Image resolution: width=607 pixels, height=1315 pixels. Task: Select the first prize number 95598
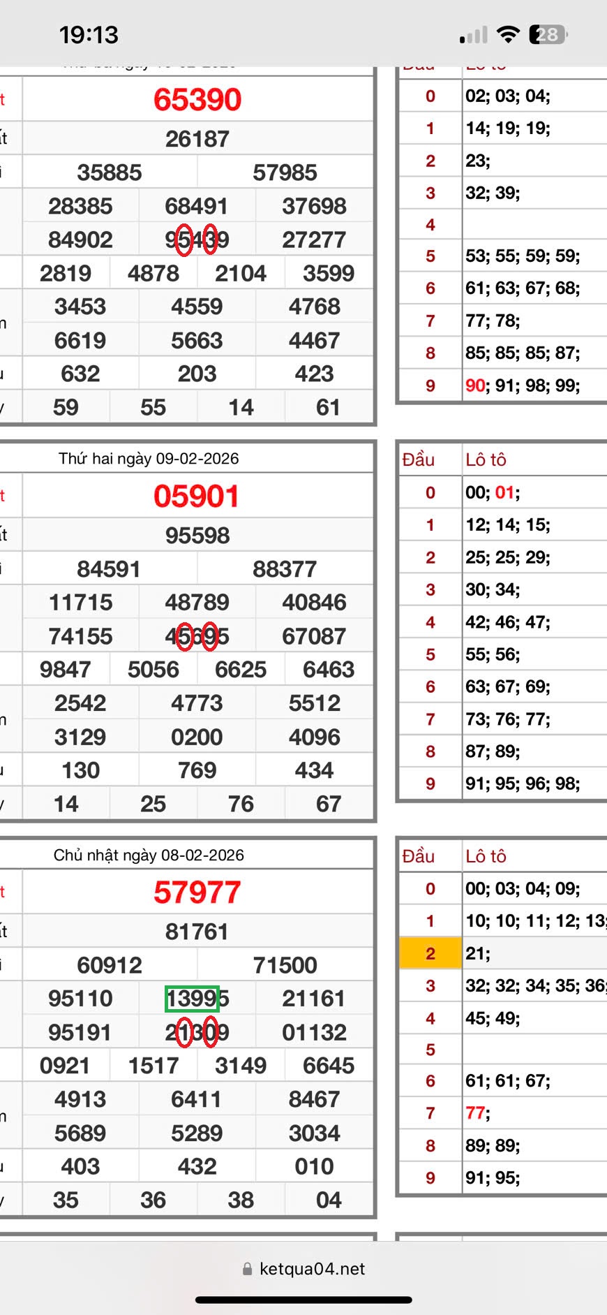coord(197,536)
